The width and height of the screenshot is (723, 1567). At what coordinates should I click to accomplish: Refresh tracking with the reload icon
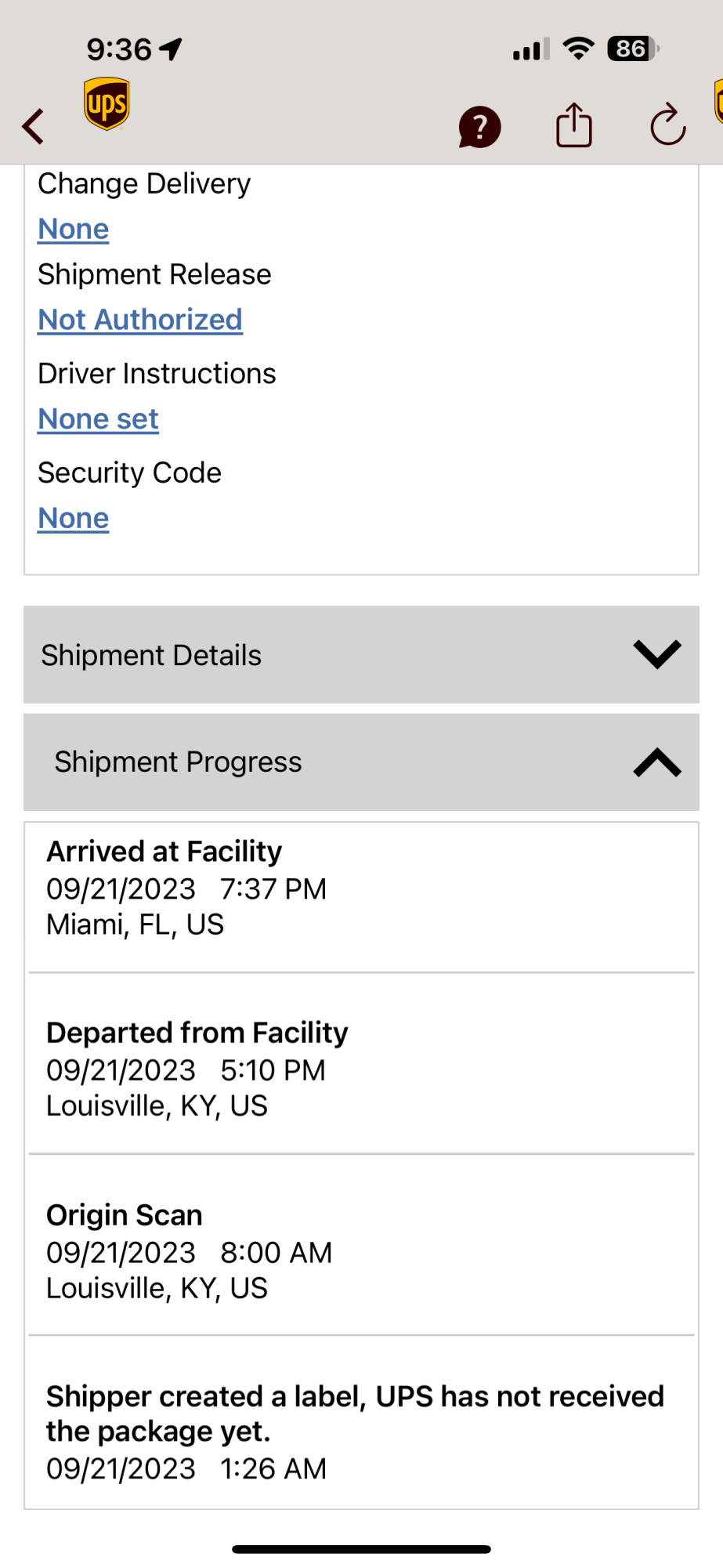coord(667,125)
